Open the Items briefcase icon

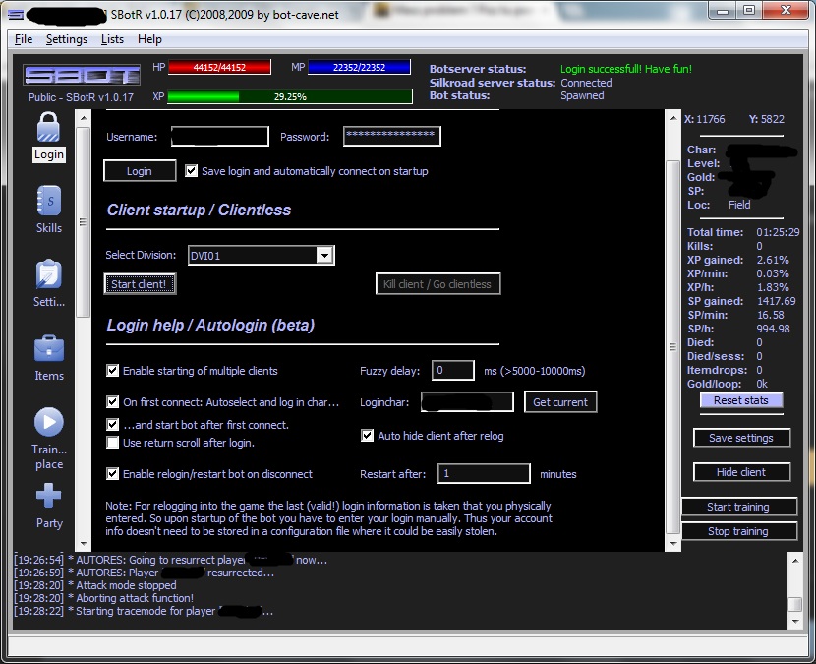pyautogui.click(x=49, y=348)
